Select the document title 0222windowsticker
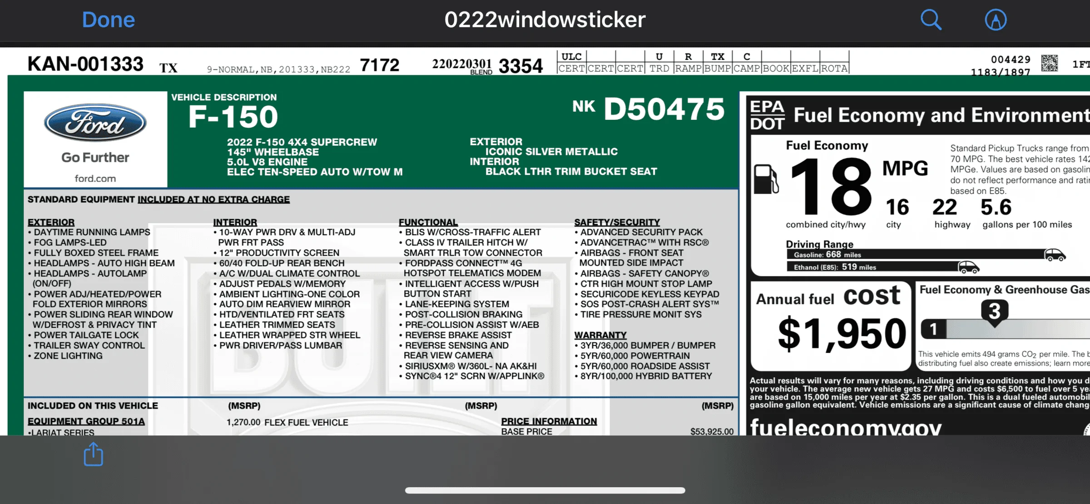 544,20
